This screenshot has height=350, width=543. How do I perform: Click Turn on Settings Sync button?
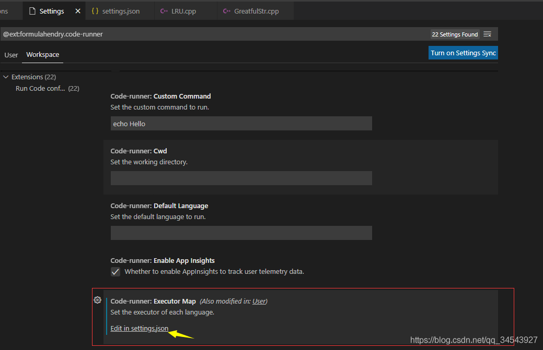(463, 53)
